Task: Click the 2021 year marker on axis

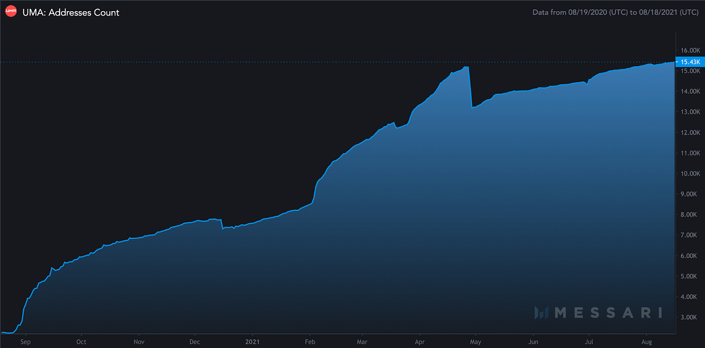Action: [252, 341]
